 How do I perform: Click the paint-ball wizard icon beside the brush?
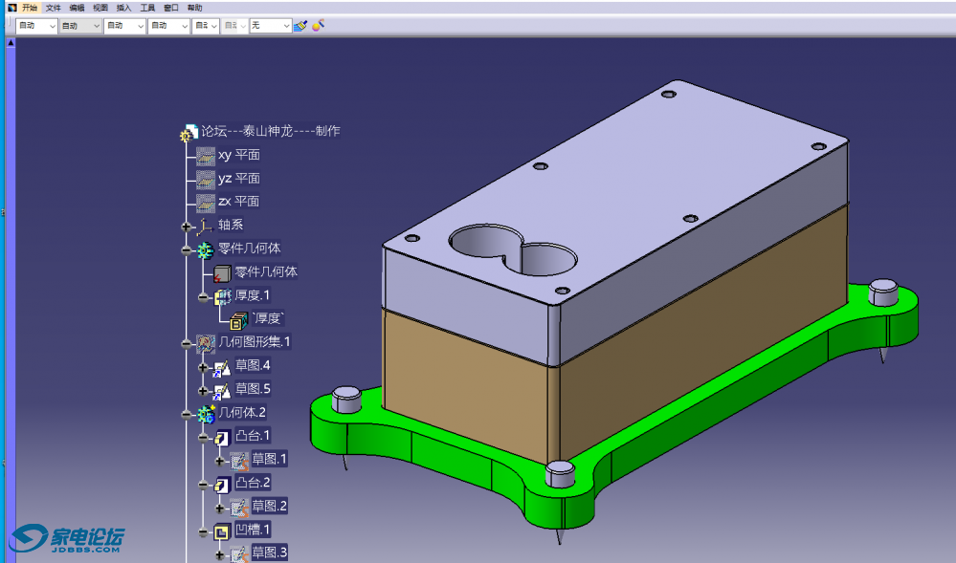[x=319, y=26]
